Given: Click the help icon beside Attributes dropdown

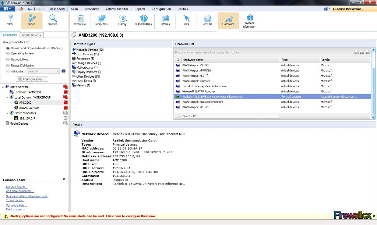Looking at the screenshot, I should (x=63, y=71).
